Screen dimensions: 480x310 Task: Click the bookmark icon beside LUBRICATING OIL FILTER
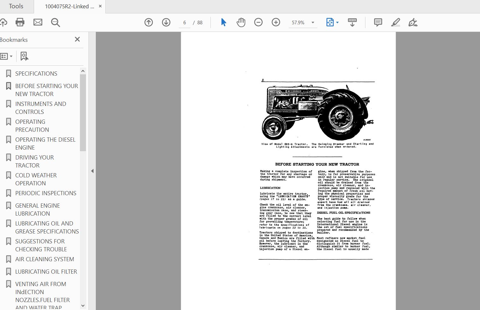(x=9, y=272)
